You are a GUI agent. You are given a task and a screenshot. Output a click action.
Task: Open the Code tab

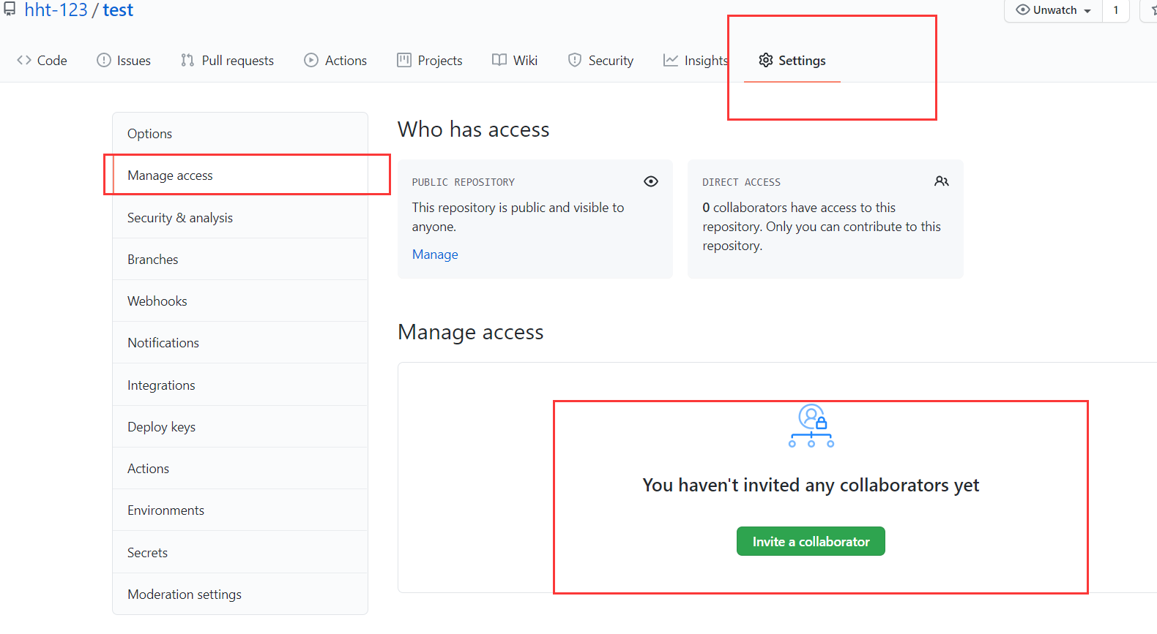(42, 60)
